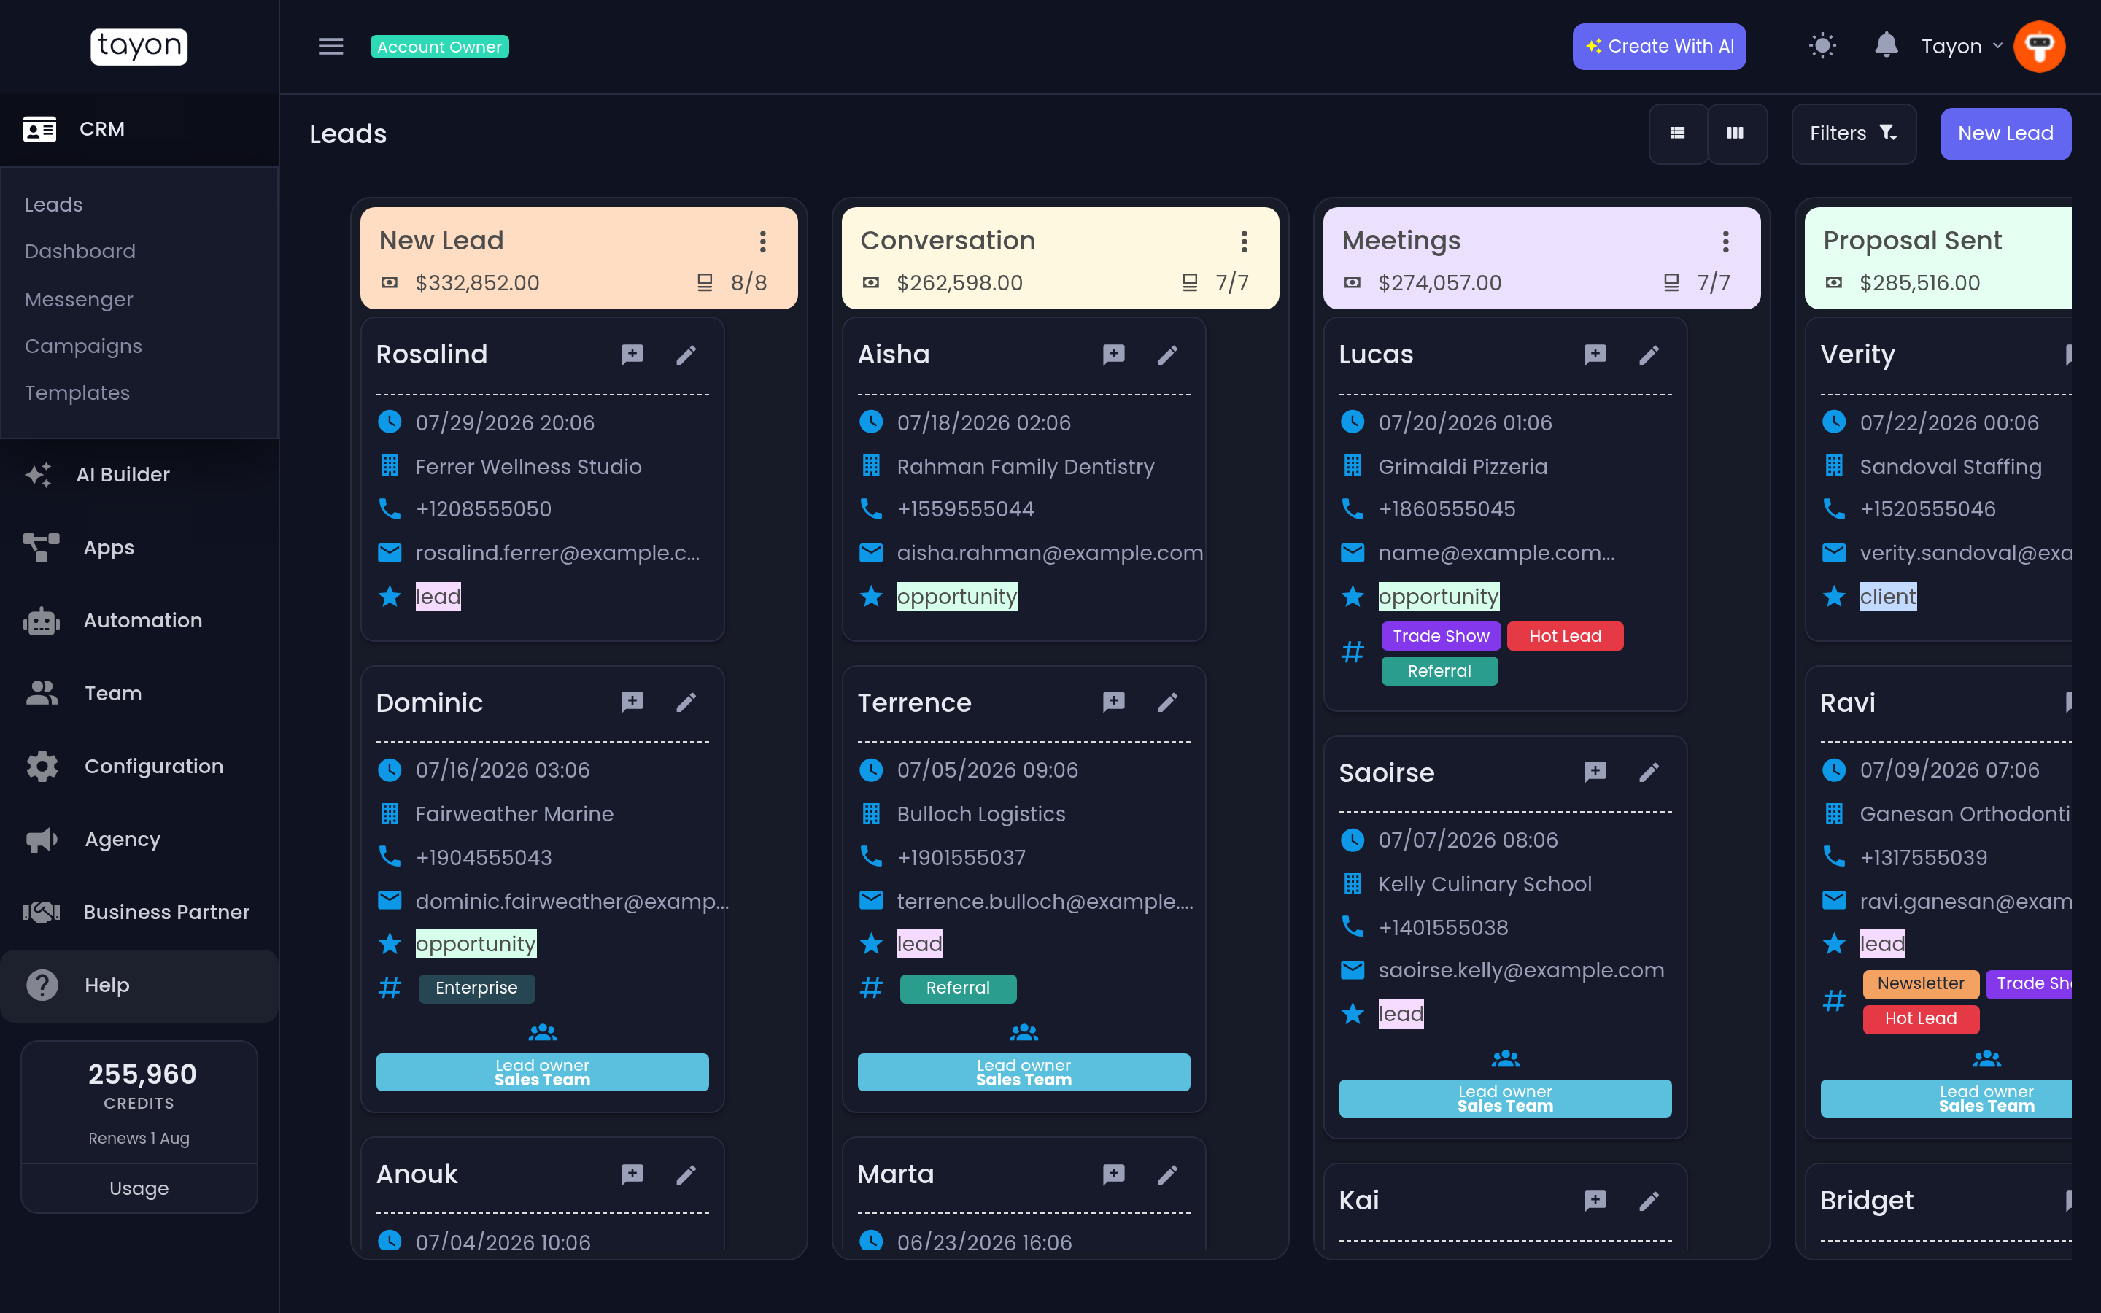Image resolution: width=2101 pixels, height=1313 pixels.
Task: Add a note to Anouk's card
Action: tap(632, 1174)
